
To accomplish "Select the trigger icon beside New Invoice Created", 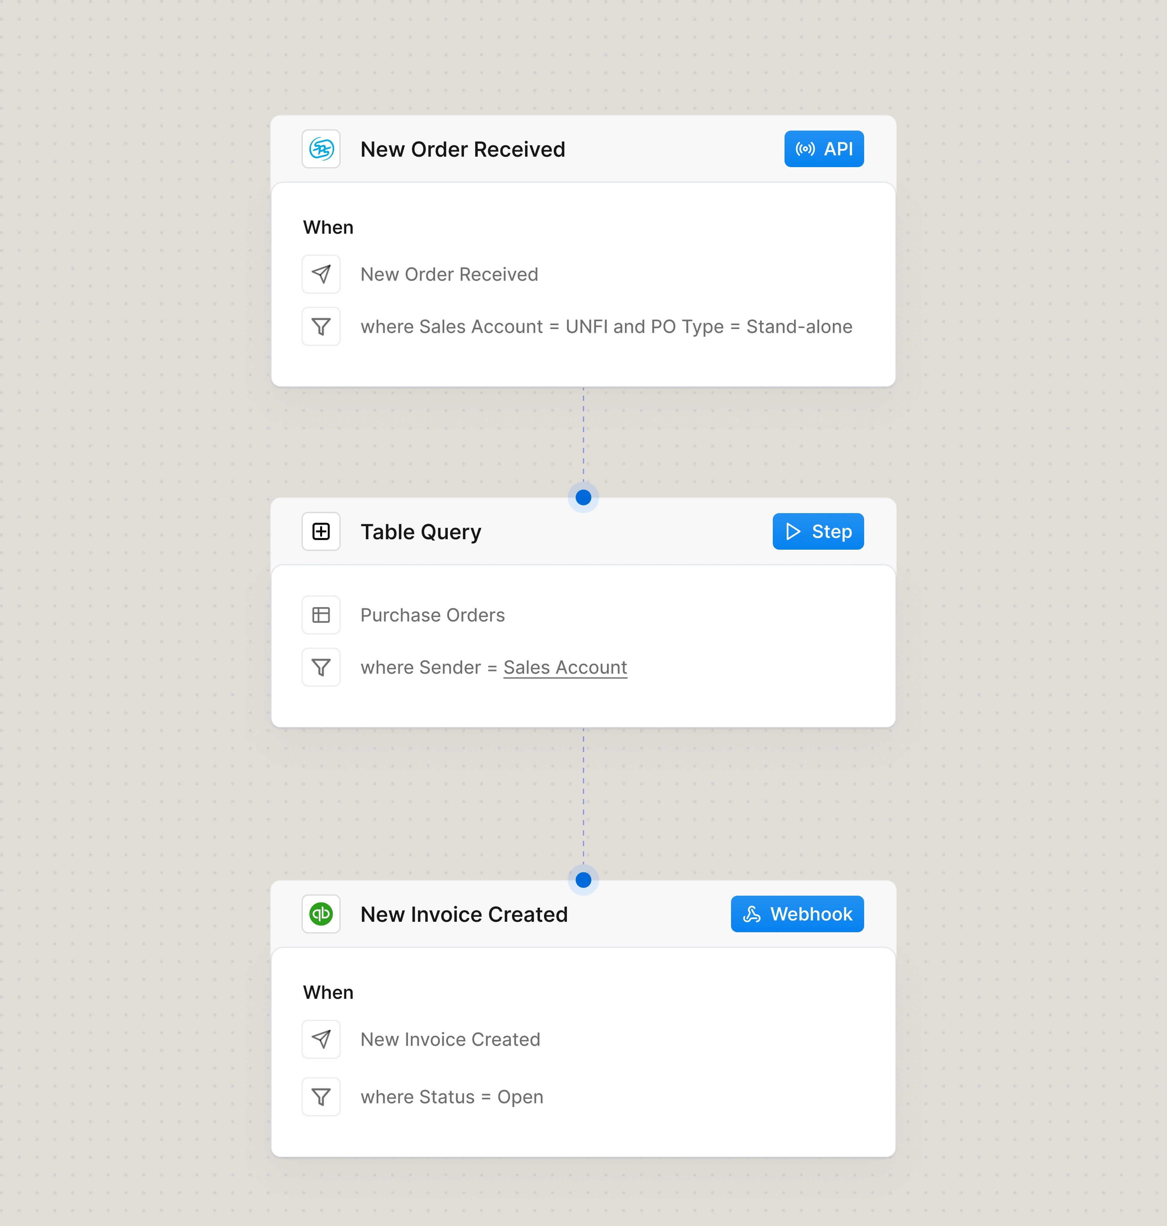I will (x=321, y=1039).
